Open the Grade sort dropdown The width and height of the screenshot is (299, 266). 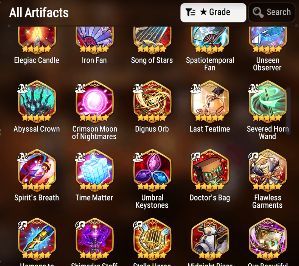coord(213,12)
